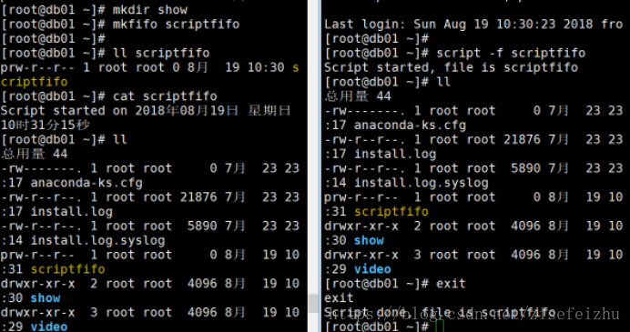Click "总用量 44" in the left terminal

click(x=35, y=154)
